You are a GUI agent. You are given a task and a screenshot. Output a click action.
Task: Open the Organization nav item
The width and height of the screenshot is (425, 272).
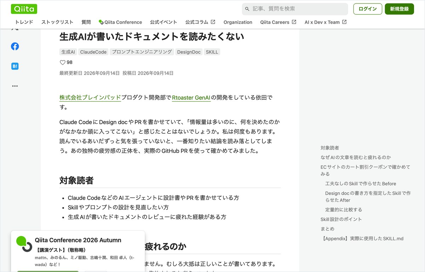[x=238, y=22]
